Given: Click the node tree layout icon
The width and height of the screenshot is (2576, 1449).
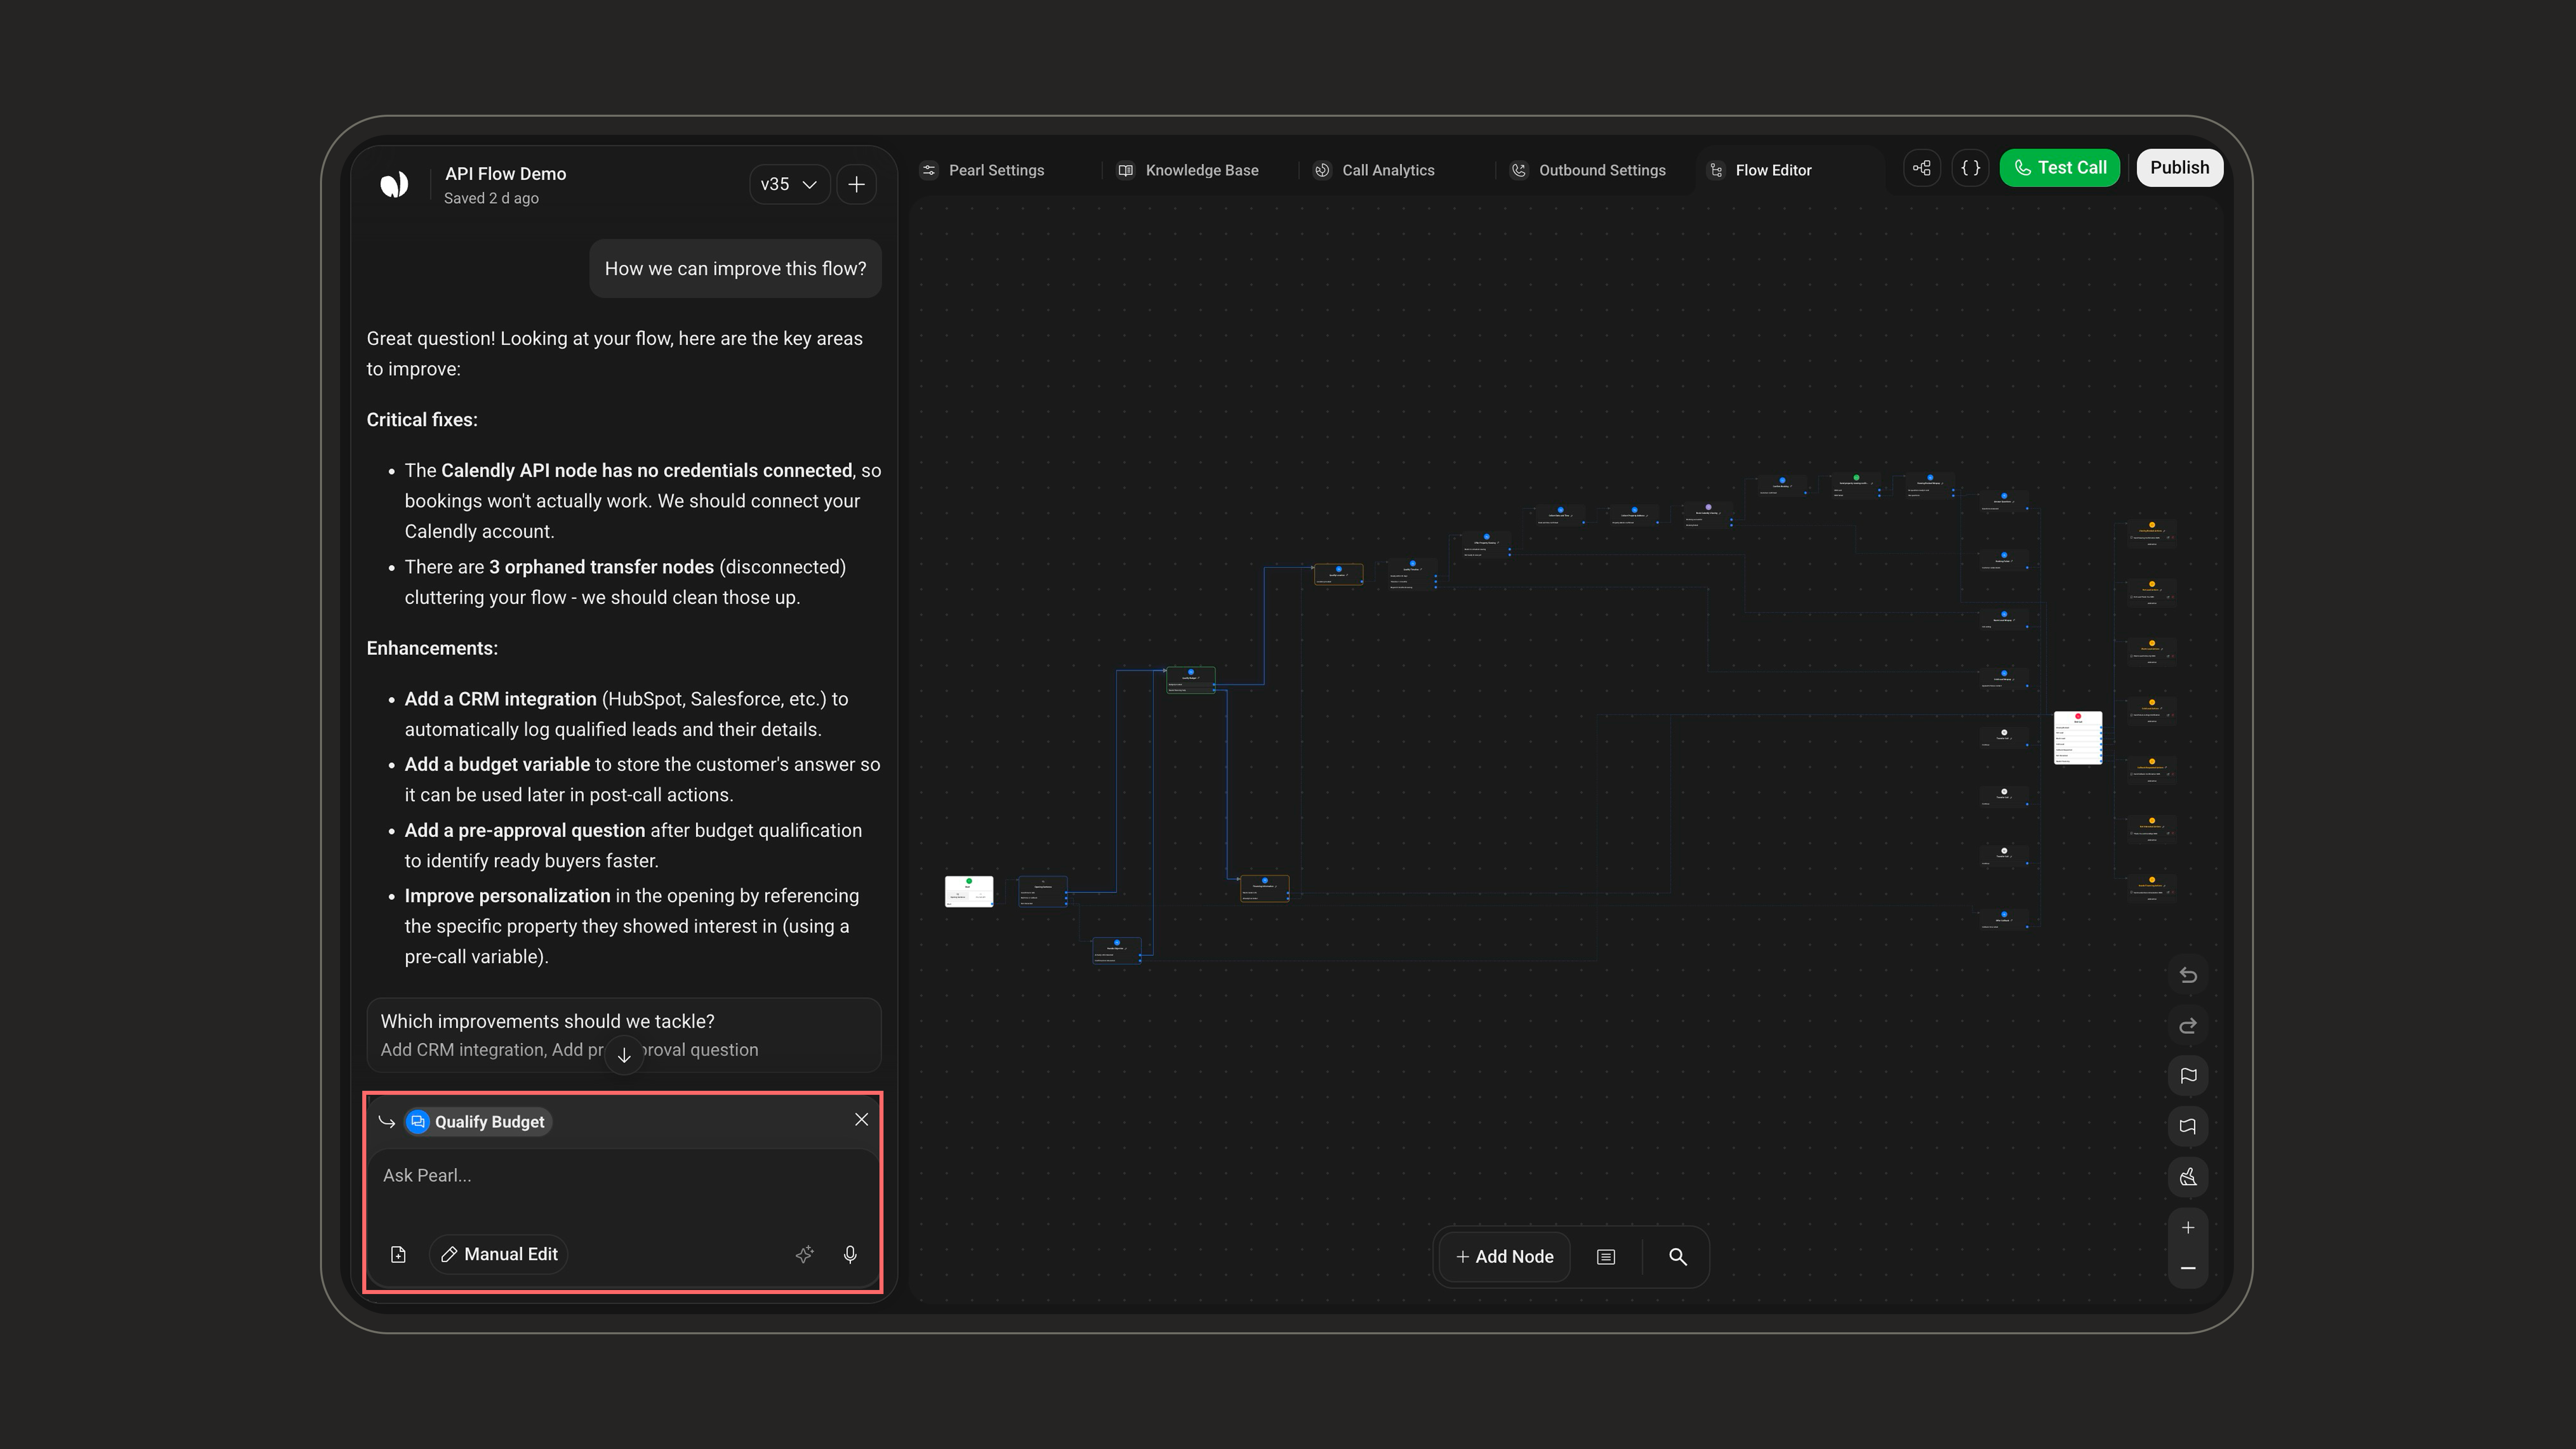Looking at the screenshot, I should 1921,168.
